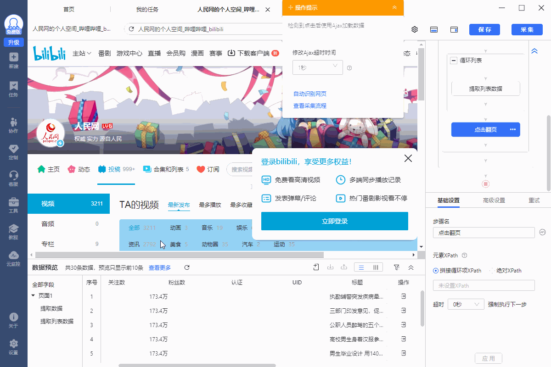Viewport: 551px width, 367px height.
Task: Switch data preview to row view
Action: (361, 267)
